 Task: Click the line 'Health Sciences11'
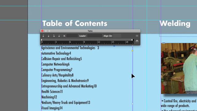pos(52,92)
